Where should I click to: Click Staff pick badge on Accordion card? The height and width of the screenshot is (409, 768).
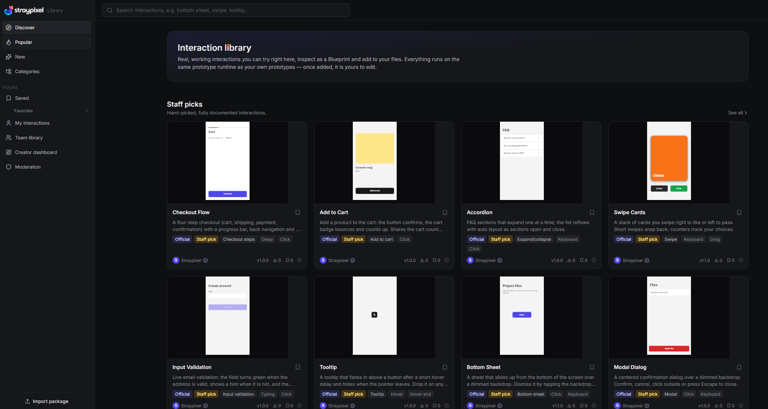pyautogui.click(x=500, y=240)
